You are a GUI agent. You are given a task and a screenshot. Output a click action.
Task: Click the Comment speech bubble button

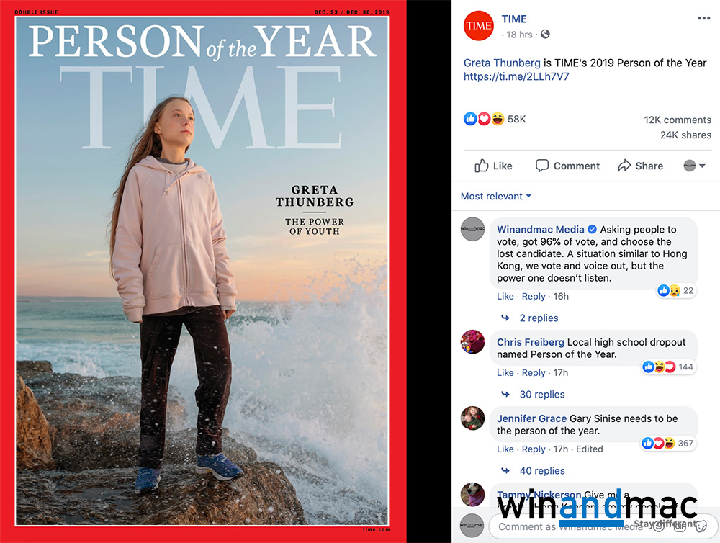coord(567,166)
